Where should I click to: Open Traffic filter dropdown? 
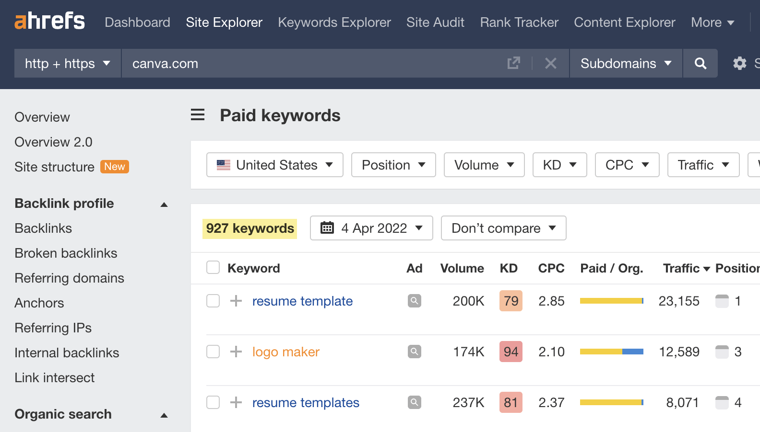pos(703,165)
